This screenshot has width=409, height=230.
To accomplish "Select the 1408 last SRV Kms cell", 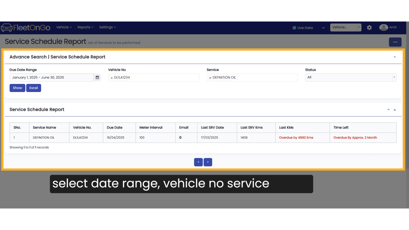I will [256, 137].
